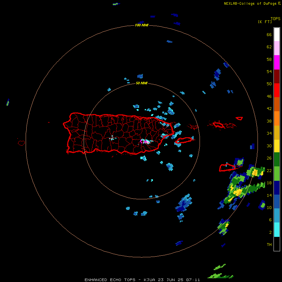
Task: Click the 'NEXLAB-College of DuPage' credit text
Action: click(x=251, y=3)
